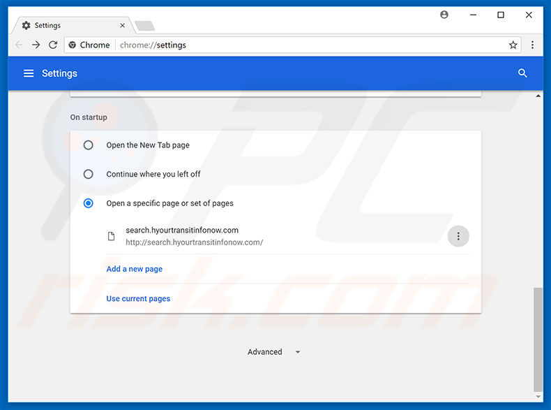Open more actions for search.hyourtransitinfonow.com
Screen dimensions: 551x410
(458, 236)
